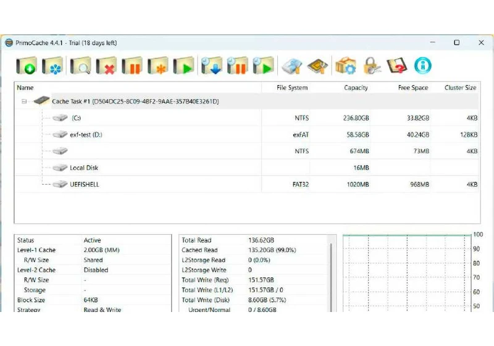
Task: Click the delete cache task red X icon
Action: tap(106, 65)
